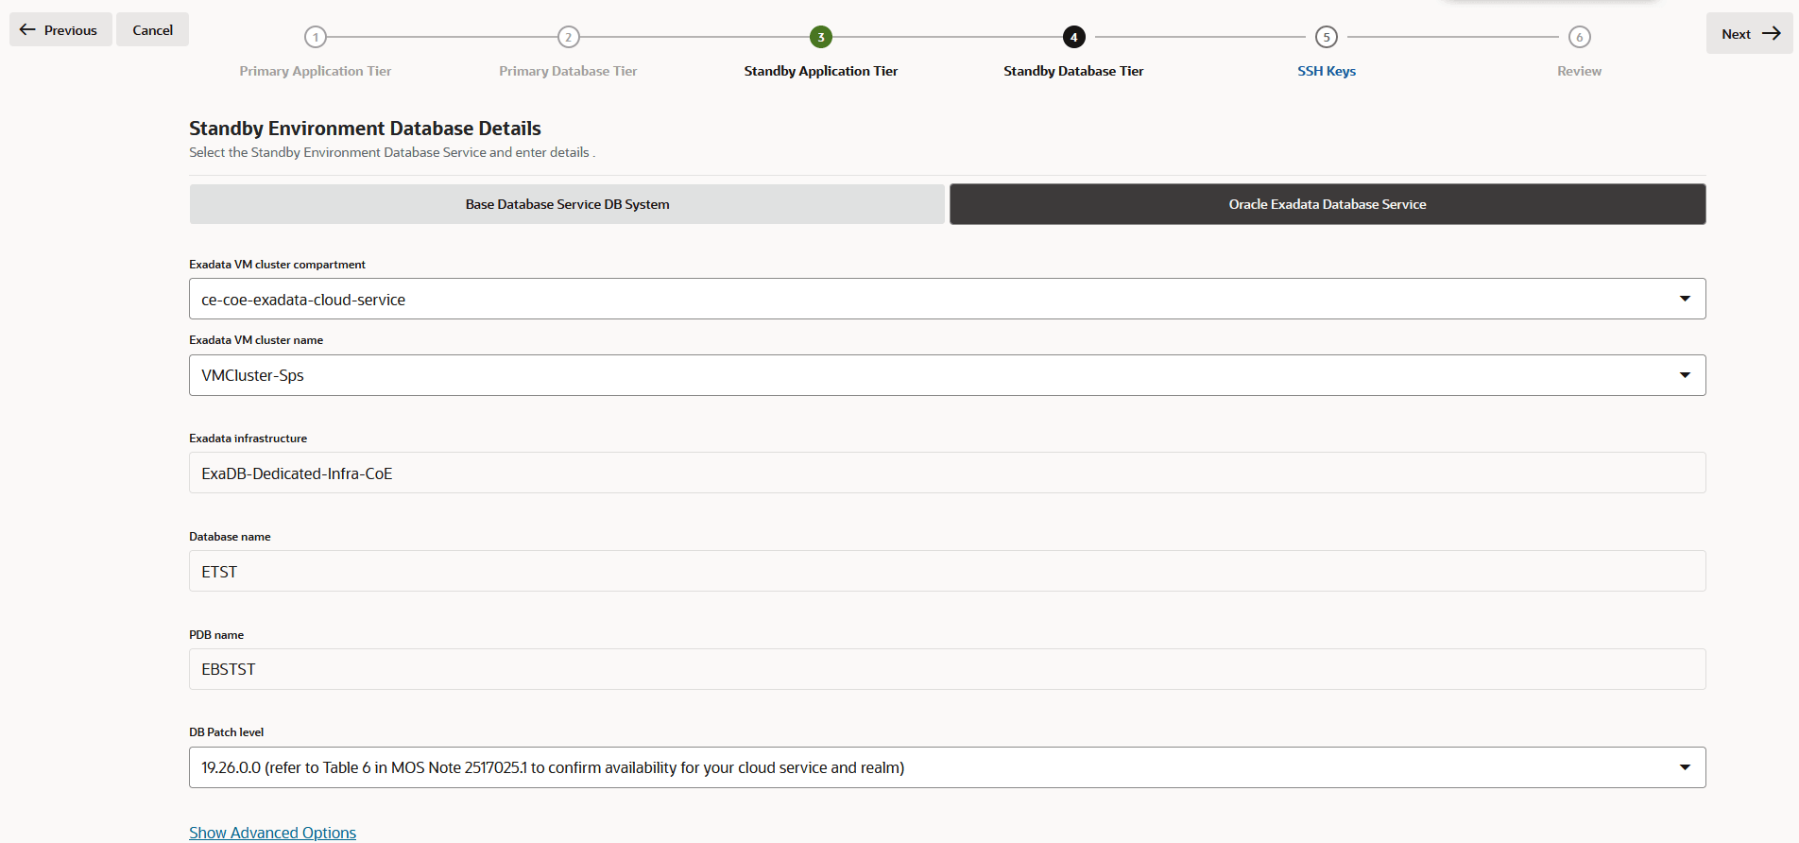Open the Standby Application Tier step label
This screenshot has width=1799, height=843.
(821, 71)
